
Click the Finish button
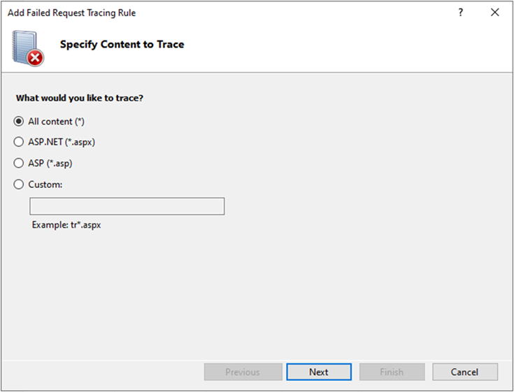point(392,372)
